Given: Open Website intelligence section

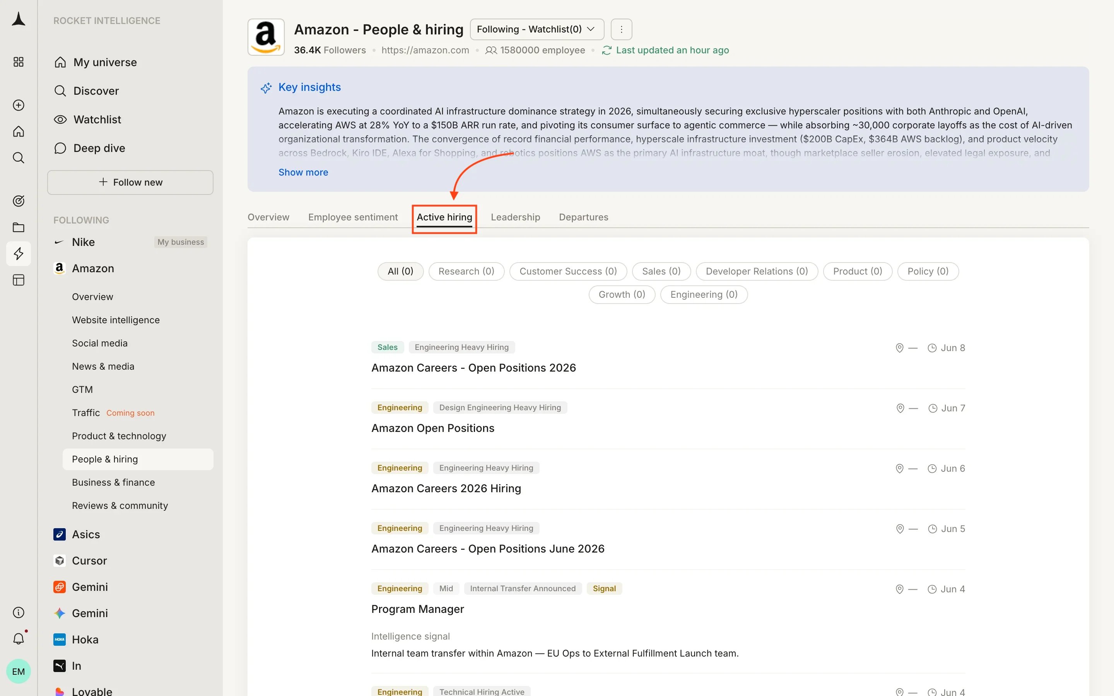Looking at the screenshot, I should click(x=116, y=320).
